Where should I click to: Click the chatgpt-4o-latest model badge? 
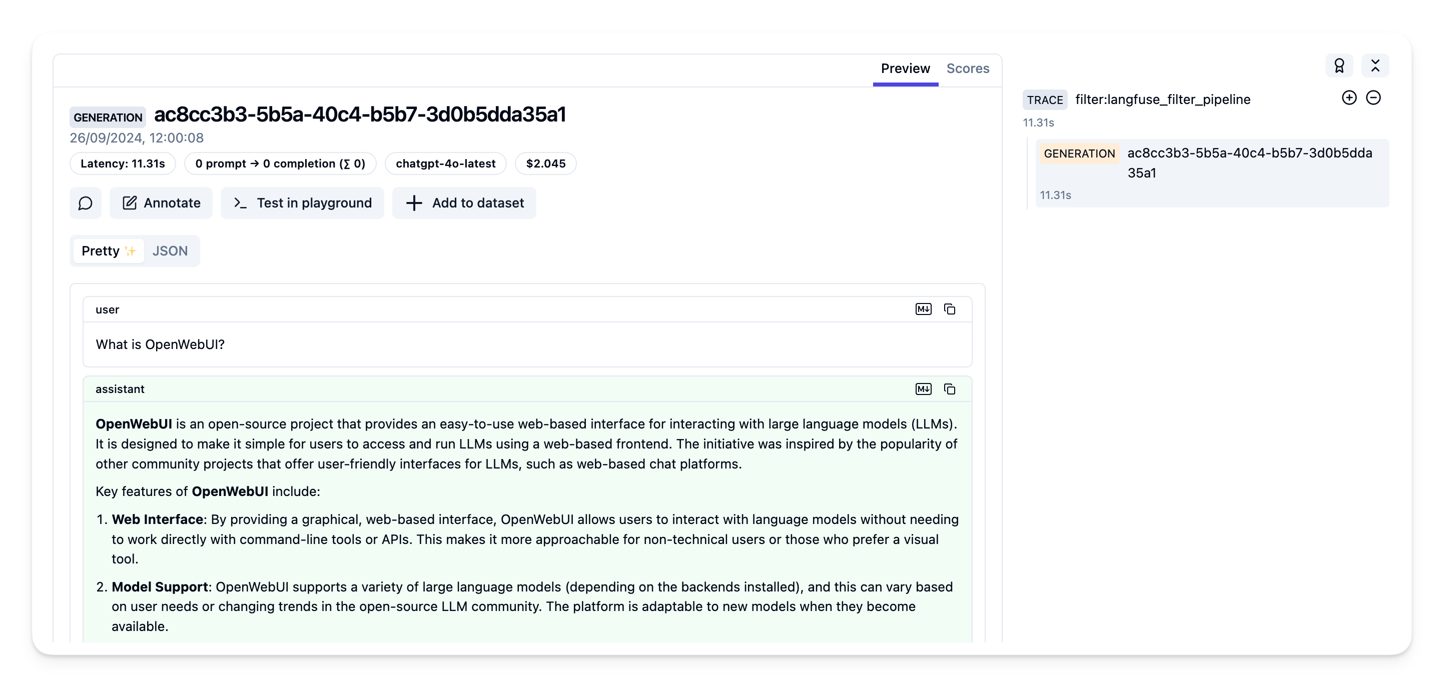point(446,163)
